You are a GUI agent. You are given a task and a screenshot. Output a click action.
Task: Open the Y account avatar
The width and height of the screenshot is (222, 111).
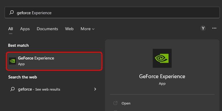tap(203, 28)
